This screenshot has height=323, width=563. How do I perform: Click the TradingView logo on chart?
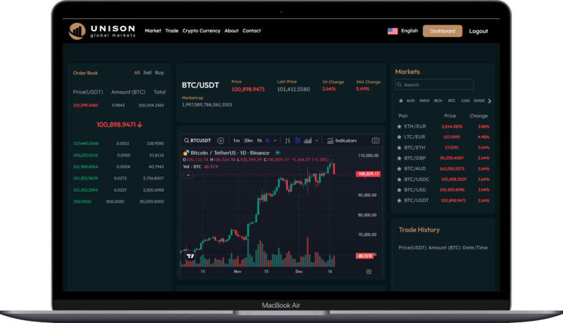[190, 256]
